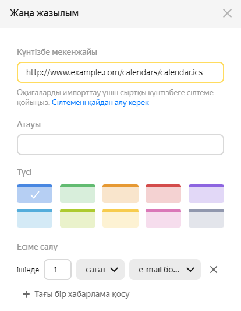Viewport: 241px width, 311px height.
Task: Open the сағат time unit dropdown
Action: click(100, 270)
